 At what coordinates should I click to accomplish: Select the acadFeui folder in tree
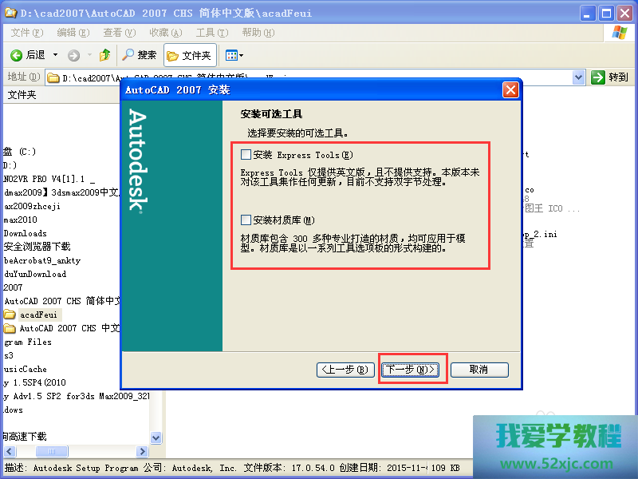[x=37, y=315]
